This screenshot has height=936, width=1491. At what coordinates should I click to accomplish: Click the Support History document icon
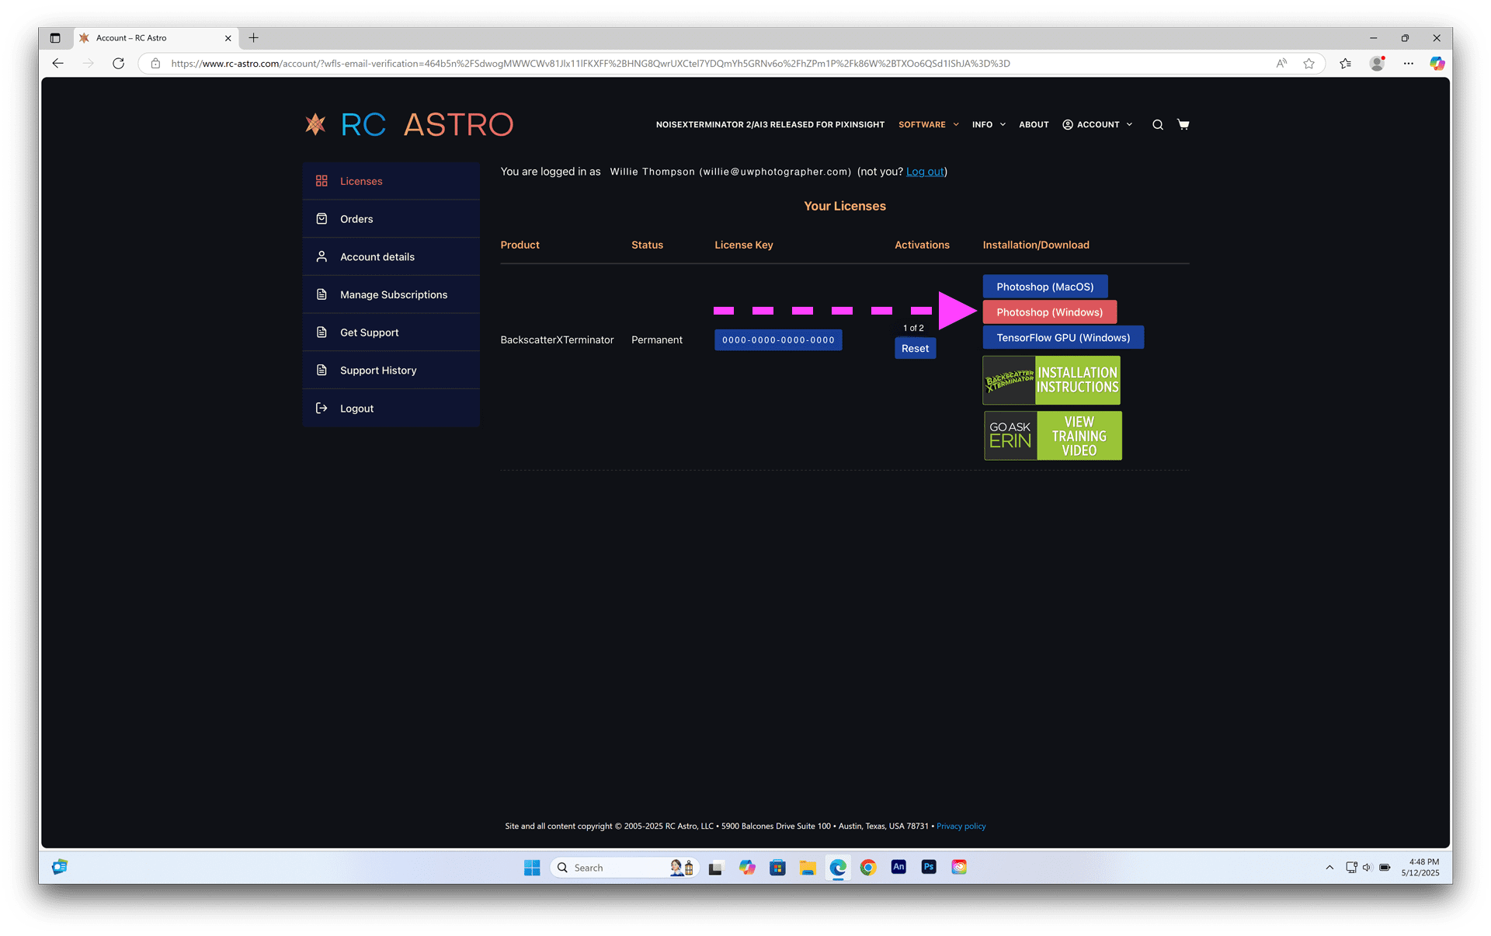[321, 371]
